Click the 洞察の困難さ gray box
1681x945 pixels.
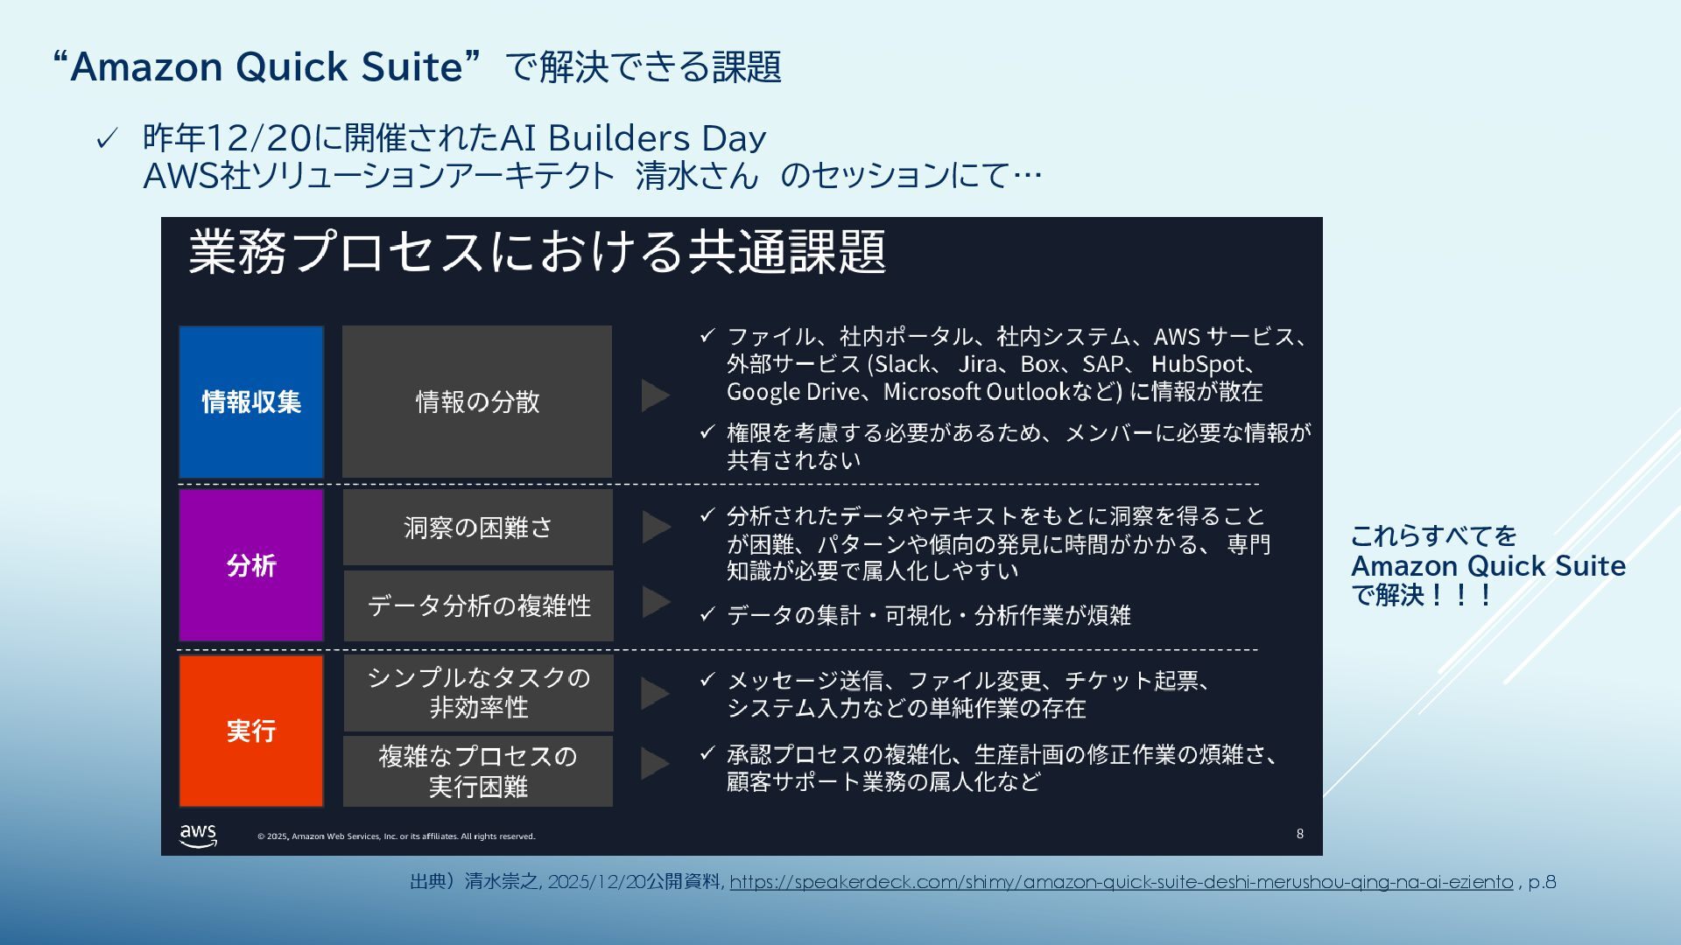477,527
